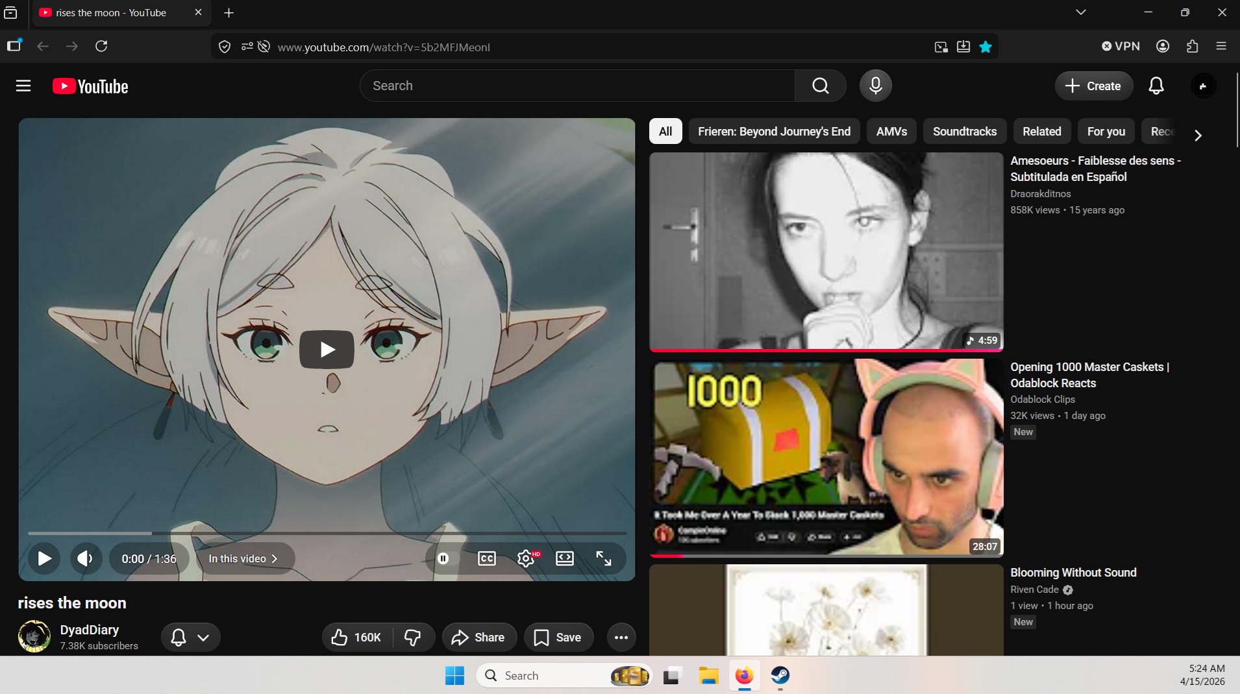
Task: Bookmark star in address bar
Action: pyautogui.click(x=986, y=47)
